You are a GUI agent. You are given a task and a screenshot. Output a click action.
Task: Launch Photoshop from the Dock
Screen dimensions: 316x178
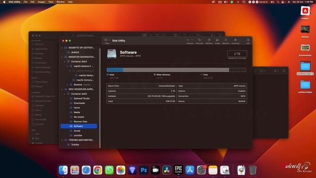click(x=144, y=170)
